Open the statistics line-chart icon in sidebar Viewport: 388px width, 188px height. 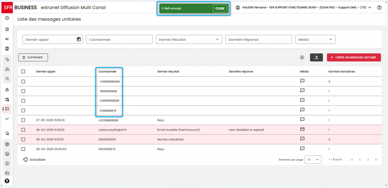click(7, 119)
